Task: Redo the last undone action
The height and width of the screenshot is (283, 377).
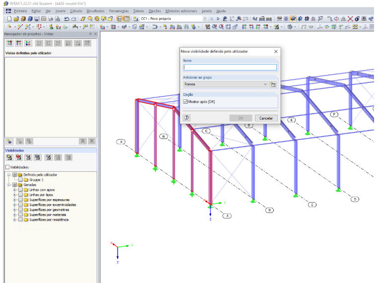Action: [x=74, y=19]
